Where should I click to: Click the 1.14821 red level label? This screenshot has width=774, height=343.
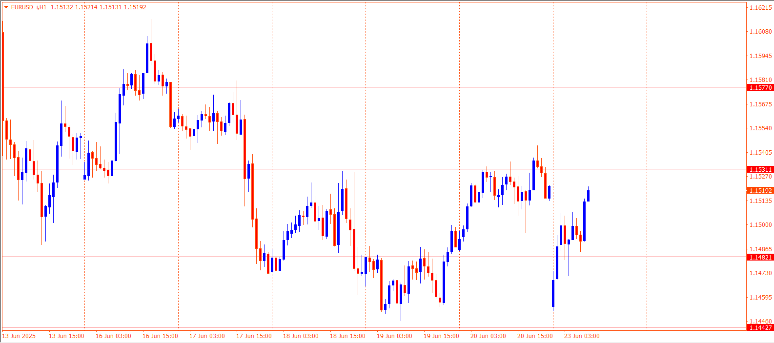pos(760,257)
